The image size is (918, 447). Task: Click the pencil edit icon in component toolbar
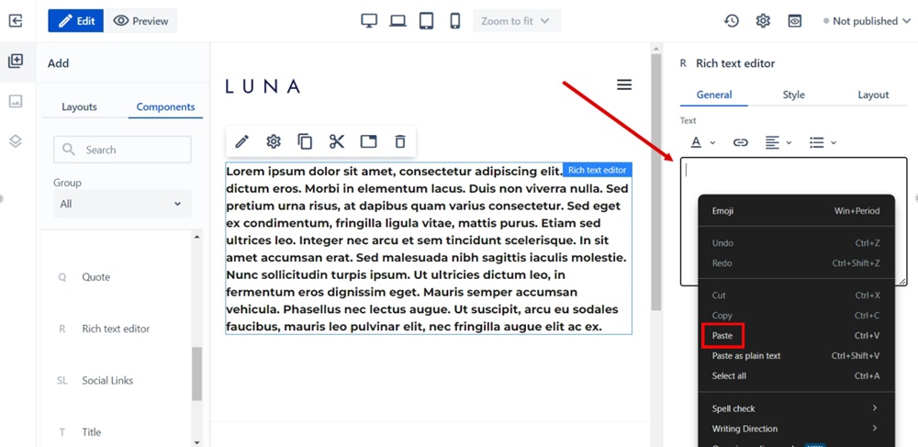click(241, 141)
